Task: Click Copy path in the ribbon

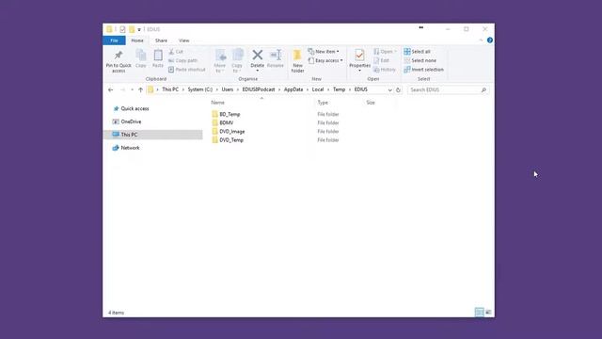Action: tap(182, 60)
